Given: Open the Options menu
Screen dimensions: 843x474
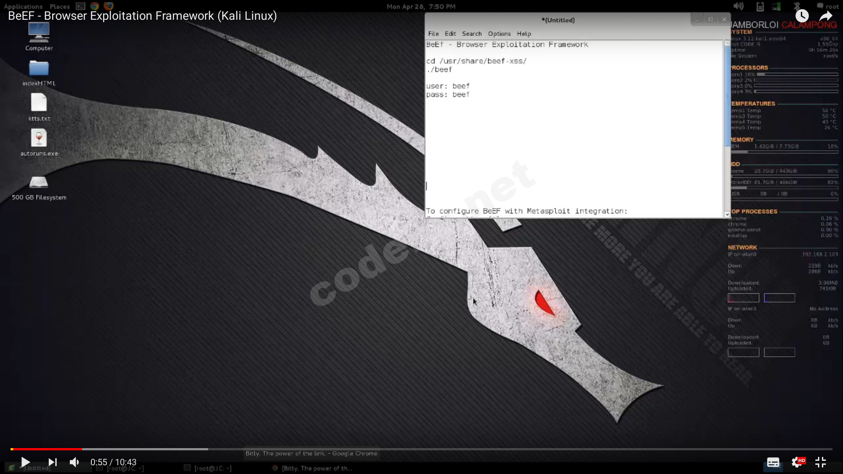Looking at the screenshot, I should [x=499, y=34].
